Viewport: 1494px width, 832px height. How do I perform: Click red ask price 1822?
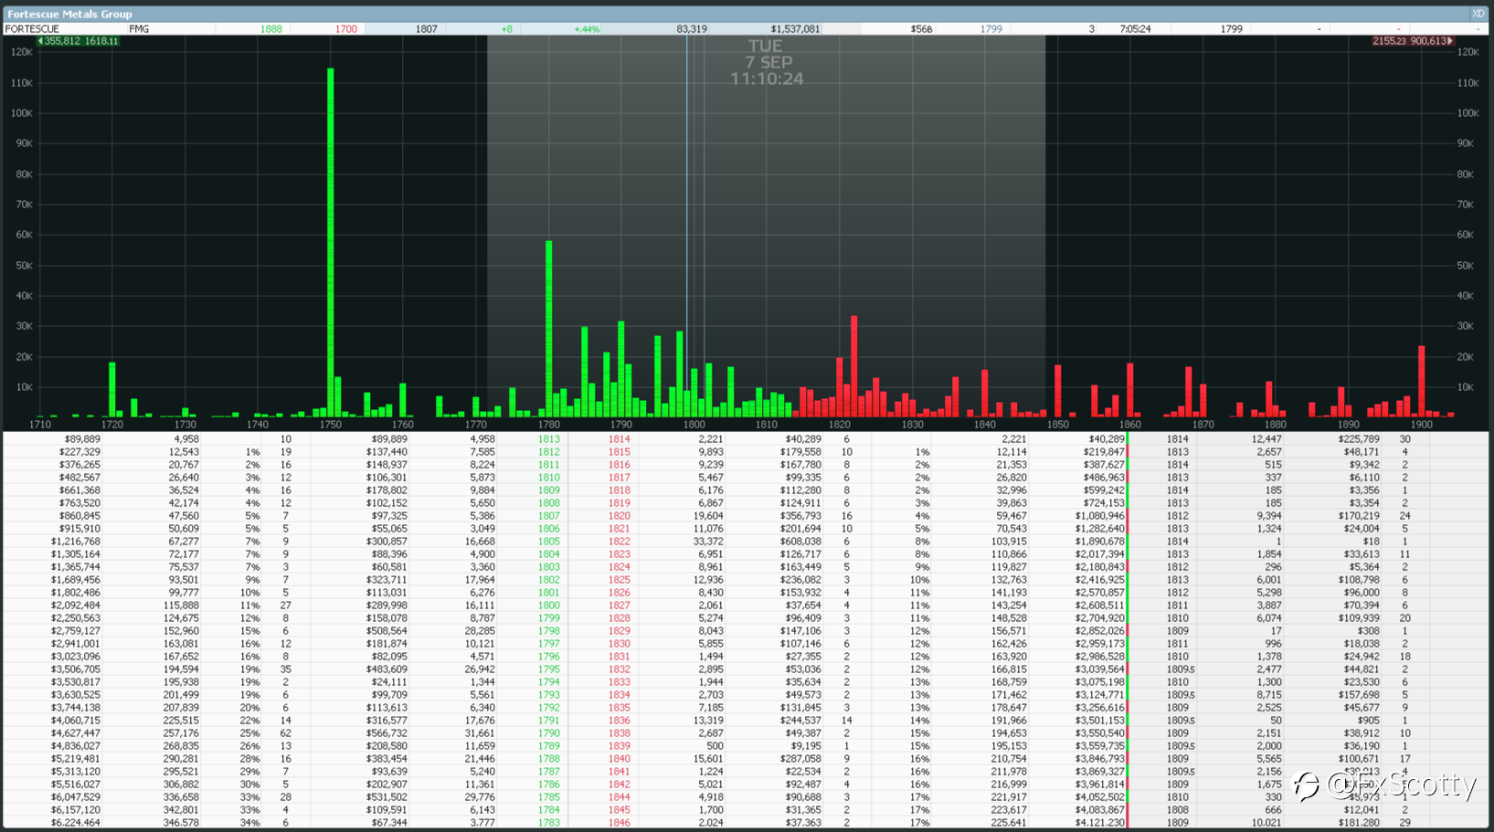619,542
